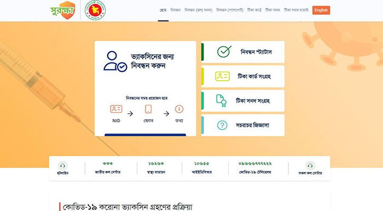Click the blue registration button under the steps
This screenshot has width=383, height=211.
145,135
